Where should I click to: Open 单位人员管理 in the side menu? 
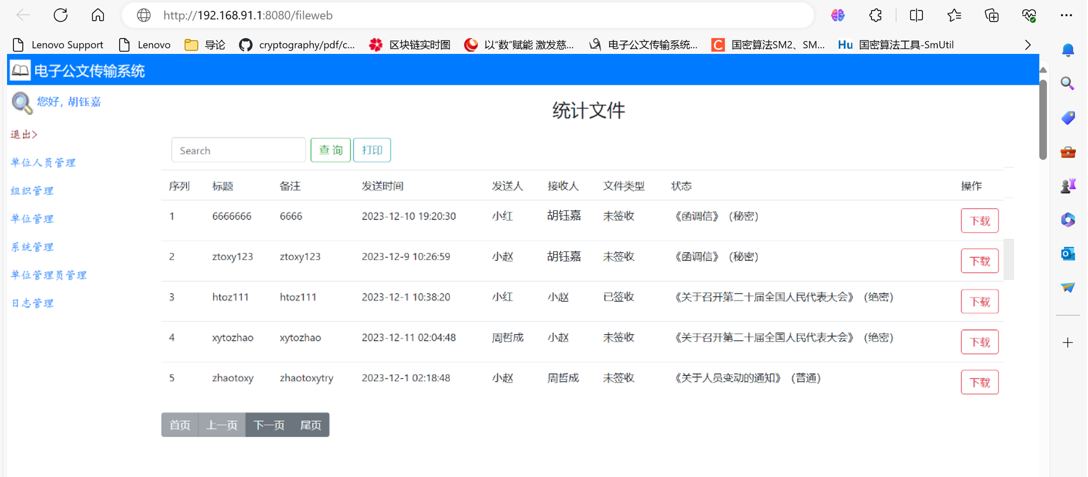[x=43, y=163]
